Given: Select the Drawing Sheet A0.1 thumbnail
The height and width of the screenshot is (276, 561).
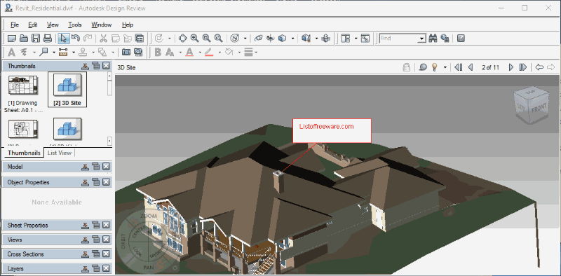Looking at the screenshot, I should pos(23,94).
